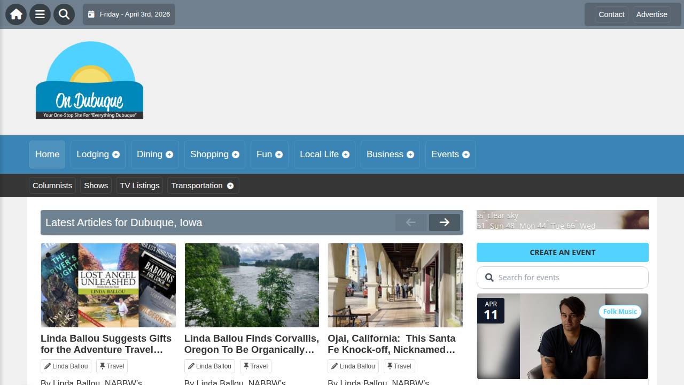The width and height of the screenshot is (684, 385).
Task: Select the Home tab in navigation
Action: [x=47, y=155]
